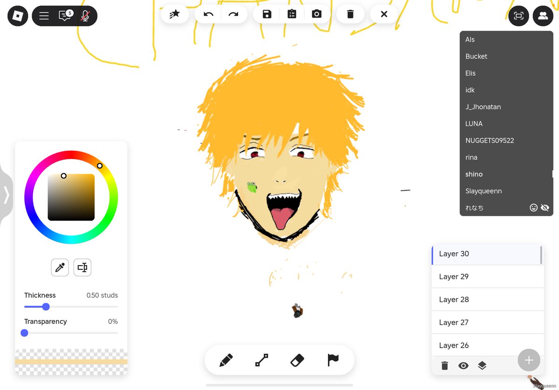Toggle the players list icon
559x390 pixels.
pos(543,16)
